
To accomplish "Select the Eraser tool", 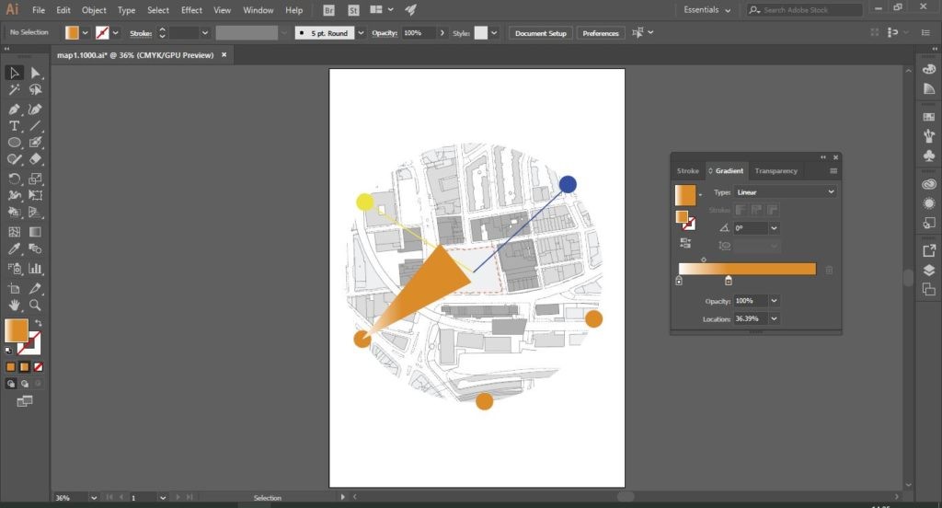I will click(x=36, y=159).
